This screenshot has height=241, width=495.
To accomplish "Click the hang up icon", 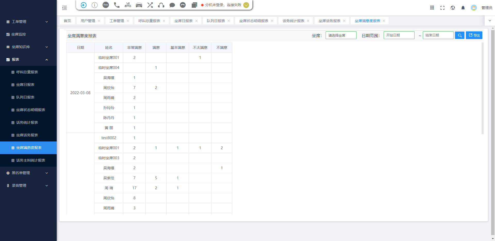I will point(183,5).
